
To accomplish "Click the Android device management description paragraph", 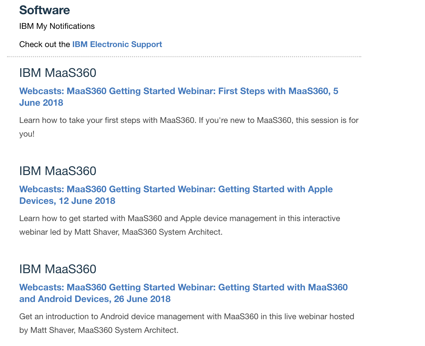I will (187, 323).
